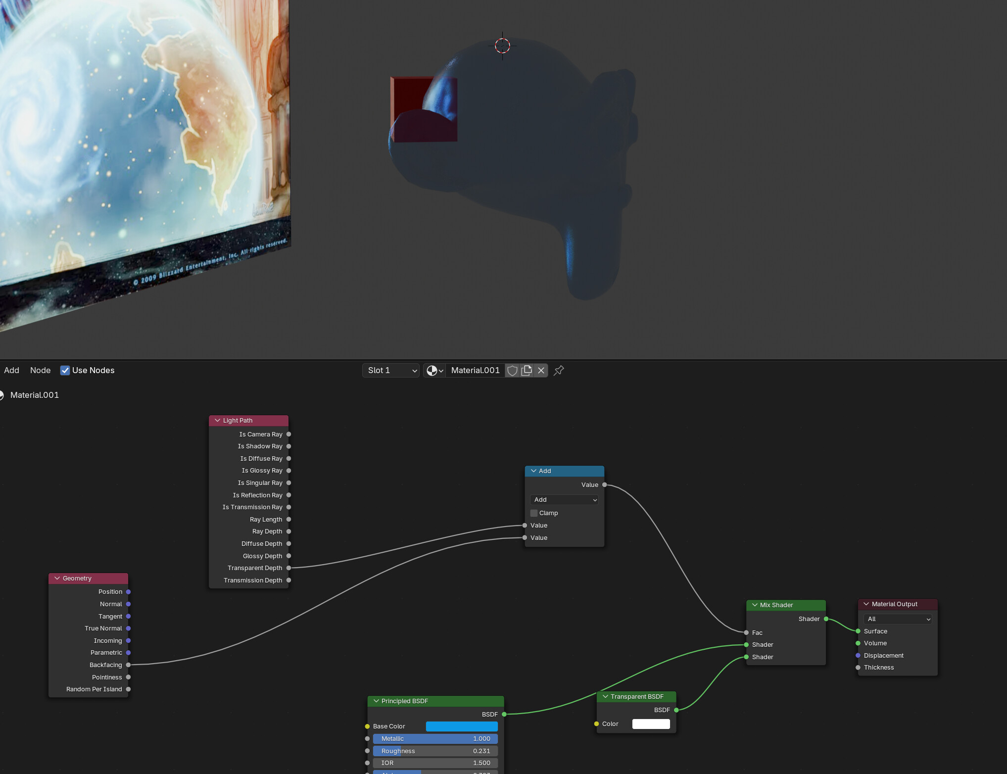
Task: Toggle the pin icon in node editor header
Action: click(559, 370)
